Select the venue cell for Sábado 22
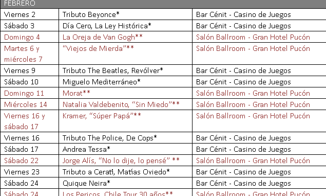 tap(259, 161)
